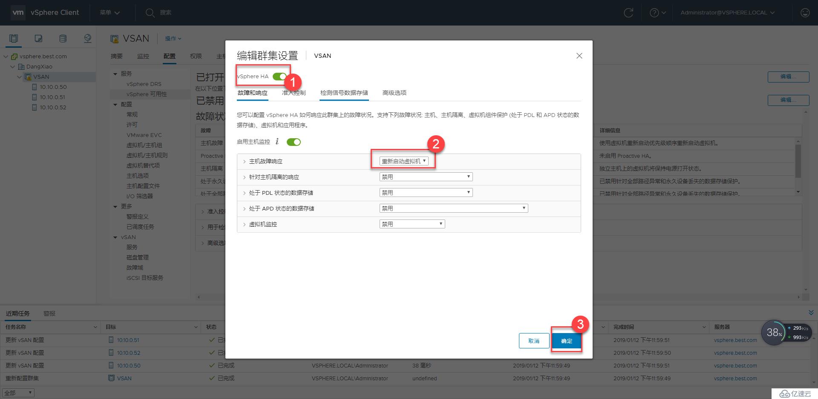This screenshot has height=399, width=818.
Task: Switch to the 准入控制 tab
Action: [294, 93]
